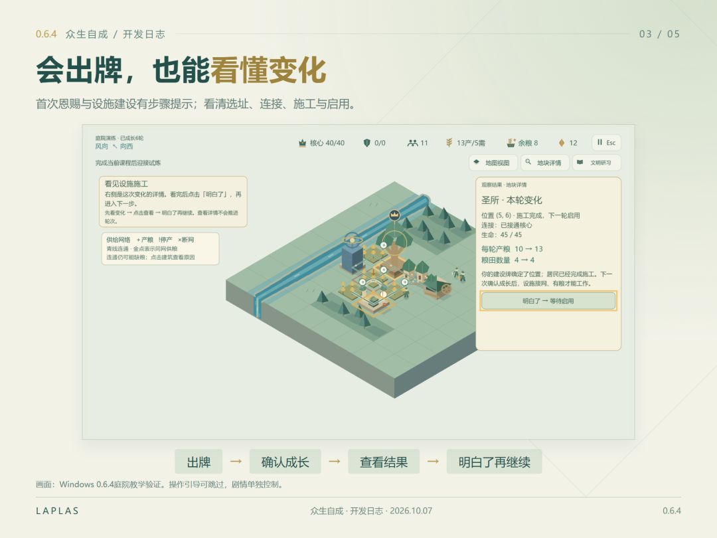
Task: Click the 生命：45 / 45 line
Action: coord(501,234)
